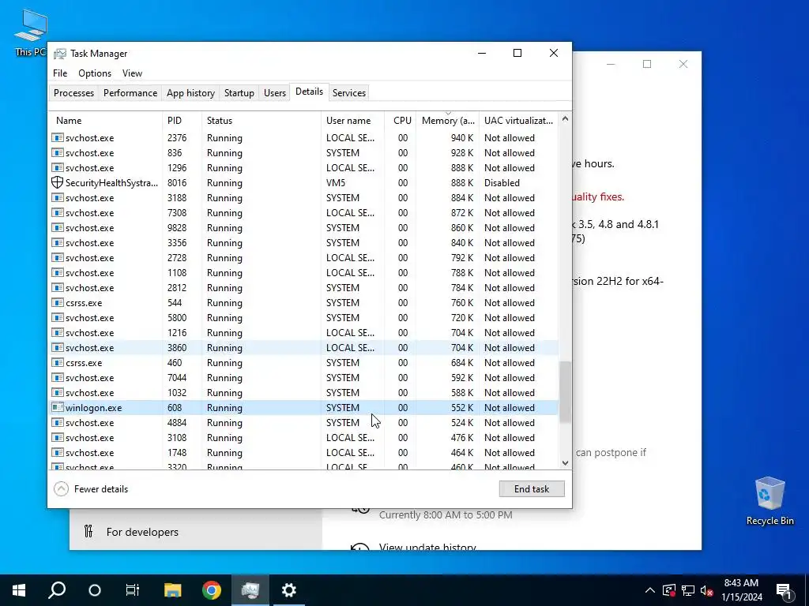Click View update history in Settings
The height and width of the screenshot is (606, 809).
(427, 547)
